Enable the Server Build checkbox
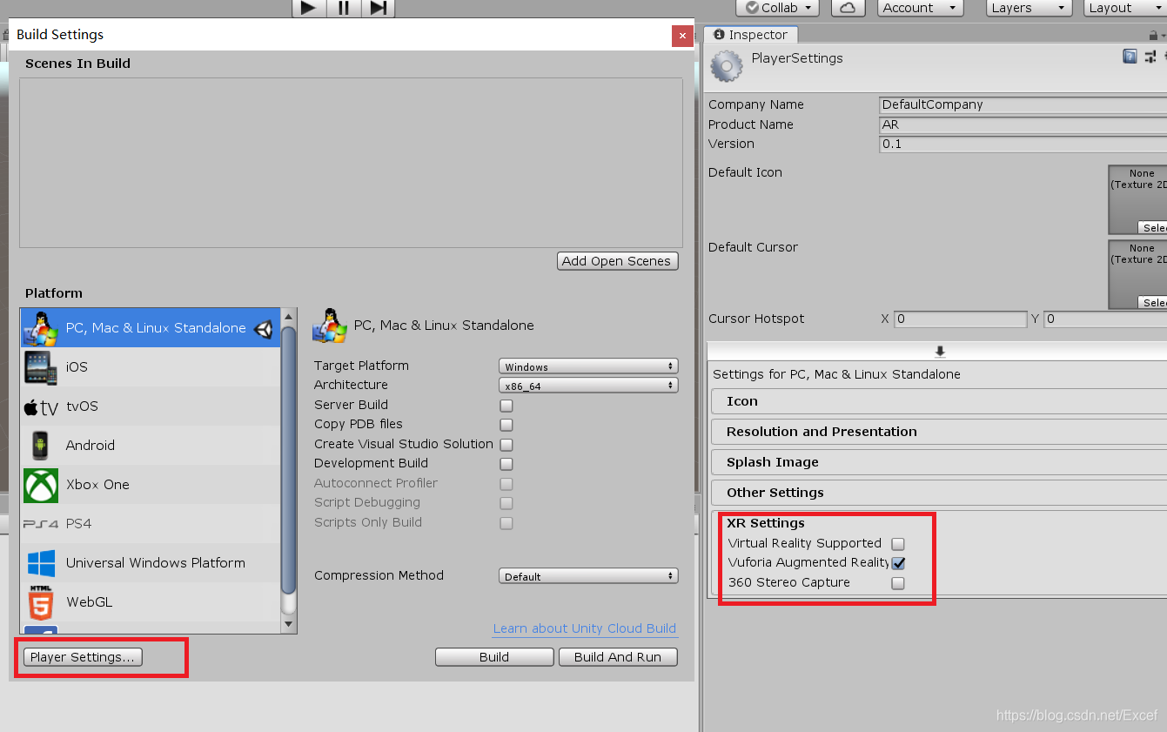The height and width of the screenshot is (732, 1167). (506, 406)
